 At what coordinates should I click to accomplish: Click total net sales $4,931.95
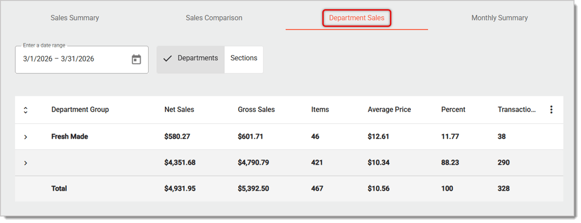coord(180,189)
